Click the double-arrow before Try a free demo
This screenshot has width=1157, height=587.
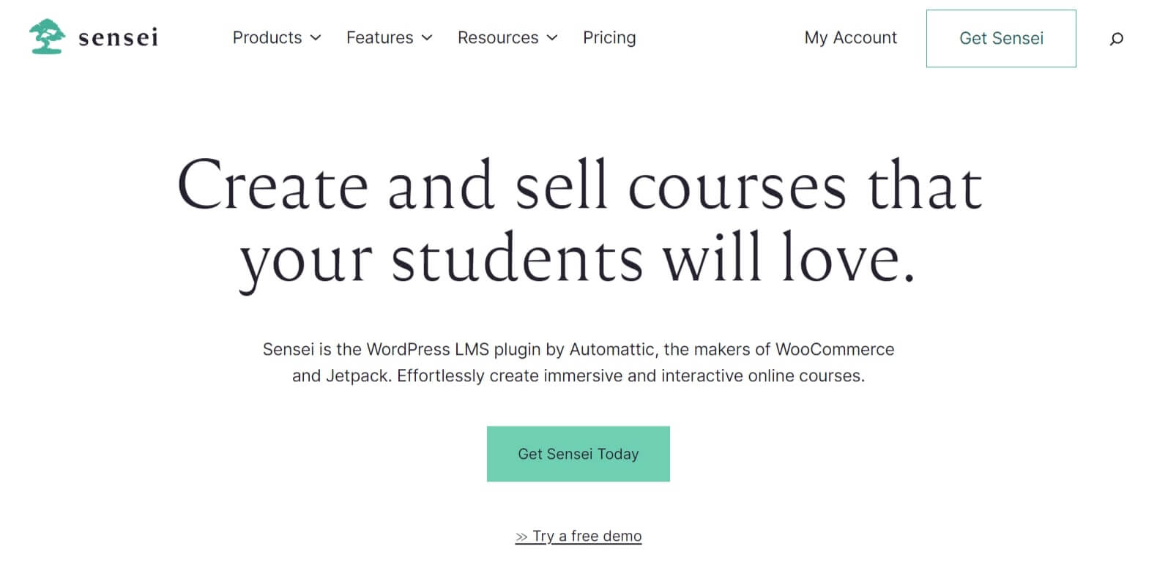point(521,536)
